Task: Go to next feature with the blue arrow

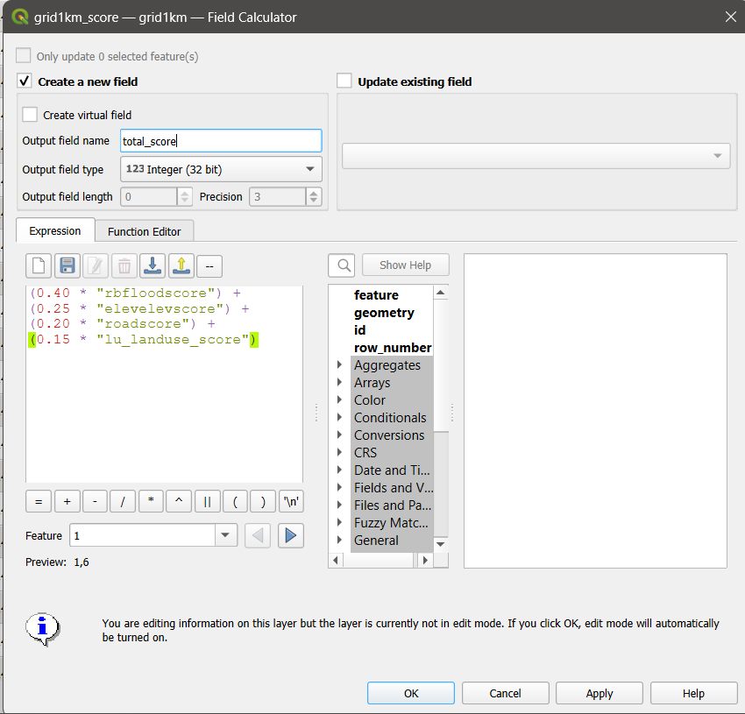Action: (291, 535)
